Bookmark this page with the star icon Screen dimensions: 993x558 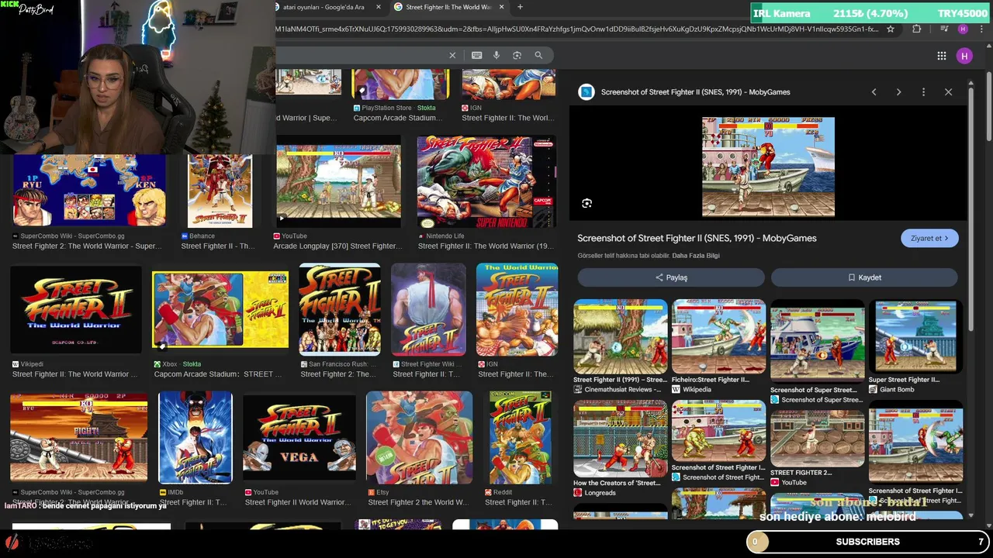click(891, 29)
